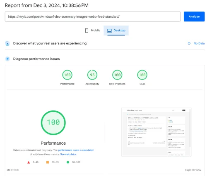
Task: Click the red triangle 0–49 legend icon
Action: (29, 162)
